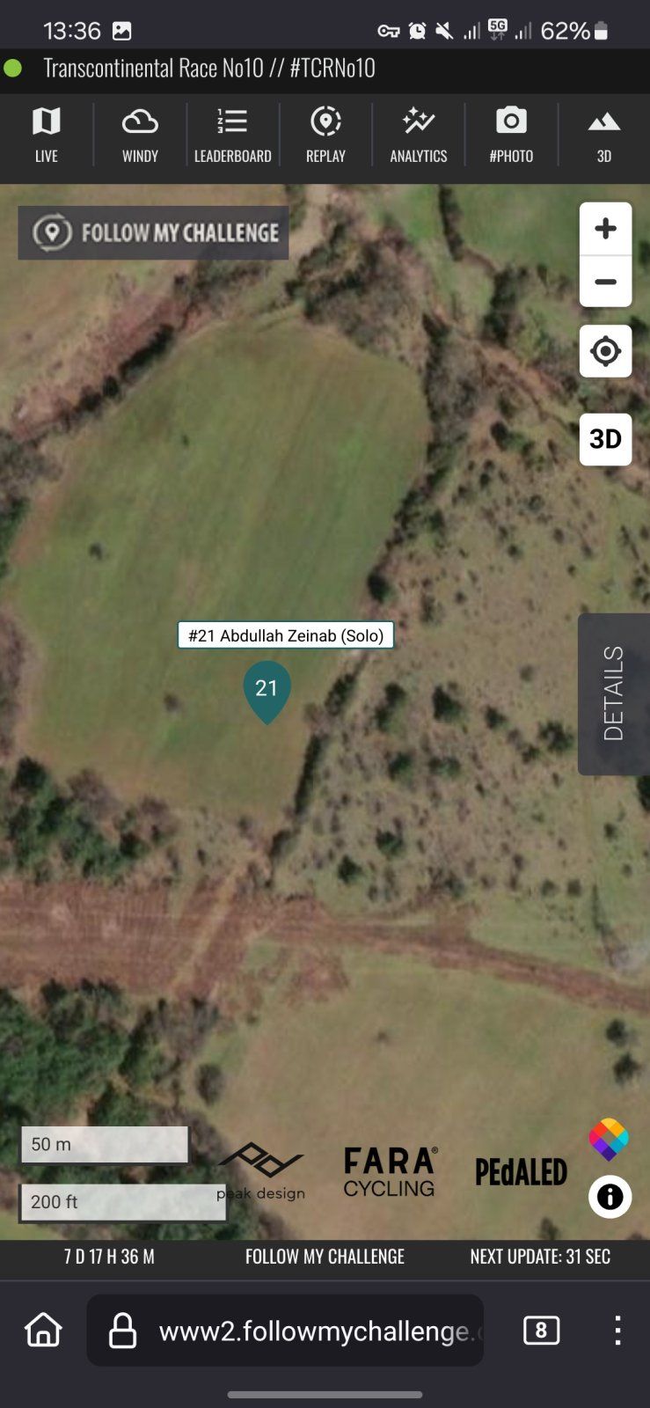Zoom out with the minus button
Image resolution: width=650 pixels, height=1408 pixels.
pos(605,282)
